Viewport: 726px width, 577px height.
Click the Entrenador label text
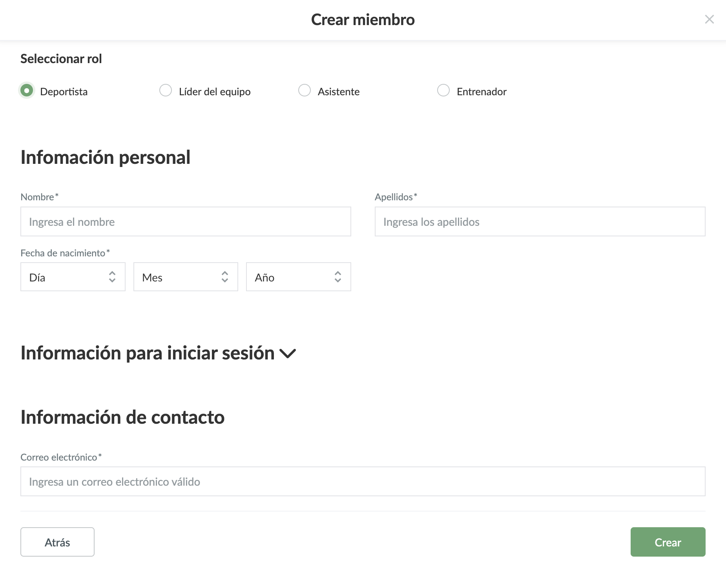pyautogui.click(x=482, y=92)
